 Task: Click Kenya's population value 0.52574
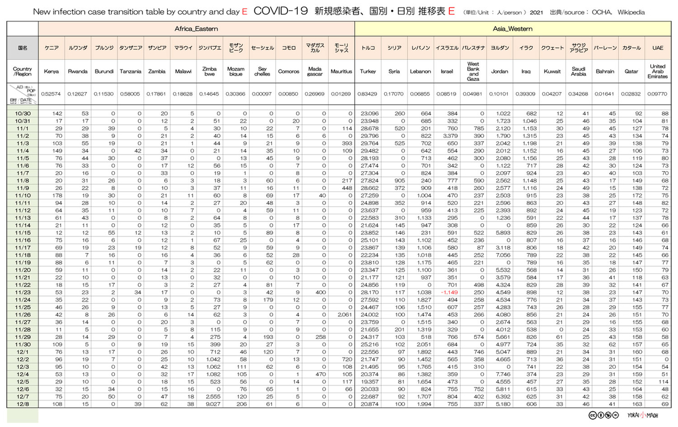51,93
